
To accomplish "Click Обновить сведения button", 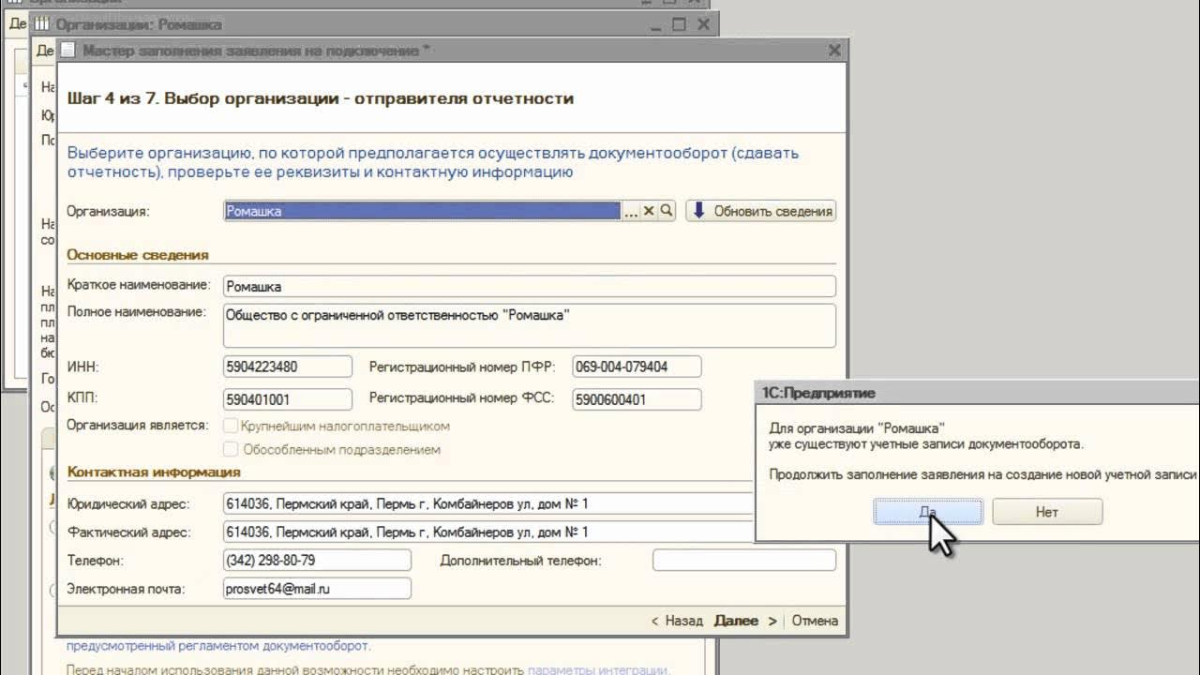I will (760, 211).
